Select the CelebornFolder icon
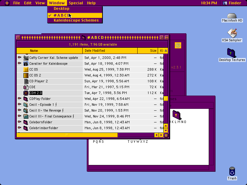This screenshot has height=185, width=247. tap(26, 122)
